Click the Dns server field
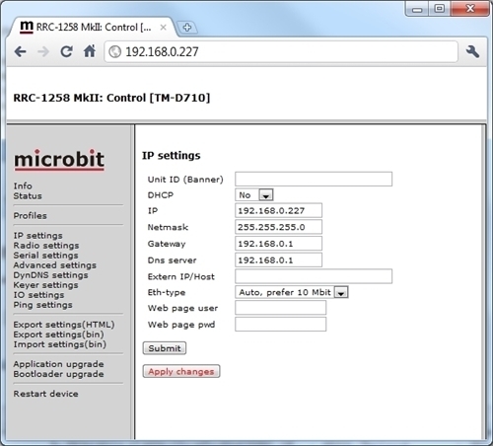The width and height of the screenshot is (493, 446). click(278, 260)
